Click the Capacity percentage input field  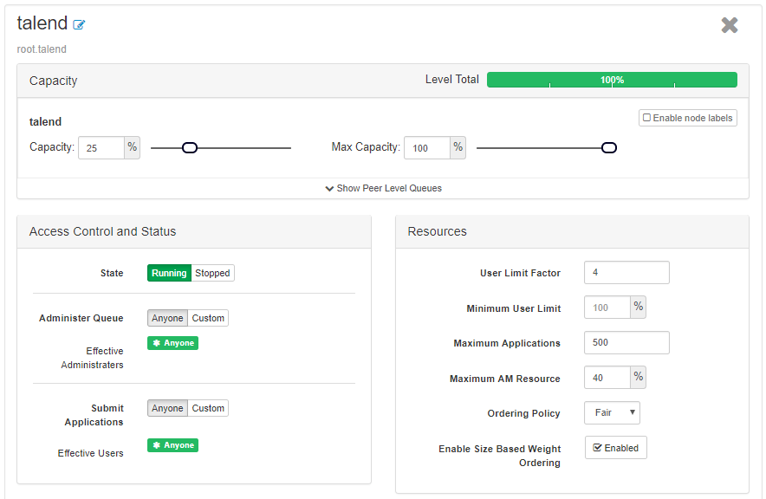coord(101,147)
